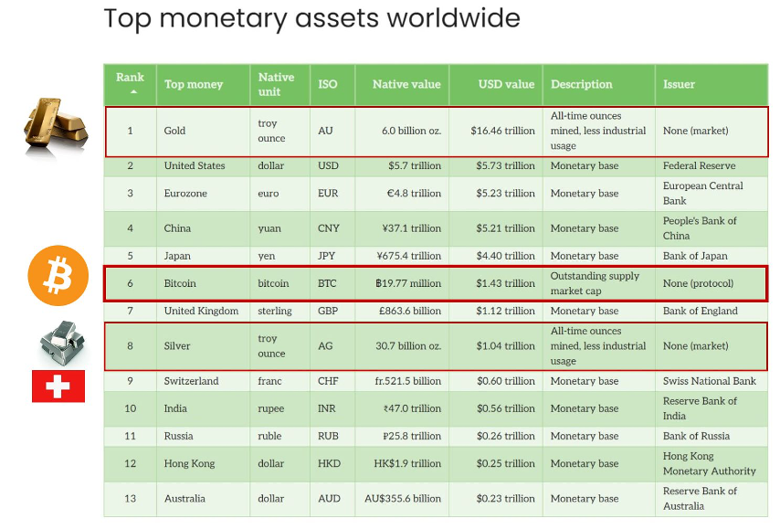Select the 'Australia' cell
This screenshot has width=780, height=529.
click(x=203, y=499)
